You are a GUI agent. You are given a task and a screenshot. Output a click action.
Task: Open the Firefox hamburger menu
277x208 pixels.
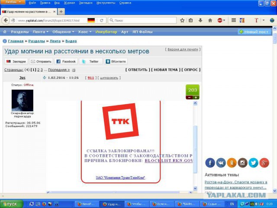[x=234, y=20]
